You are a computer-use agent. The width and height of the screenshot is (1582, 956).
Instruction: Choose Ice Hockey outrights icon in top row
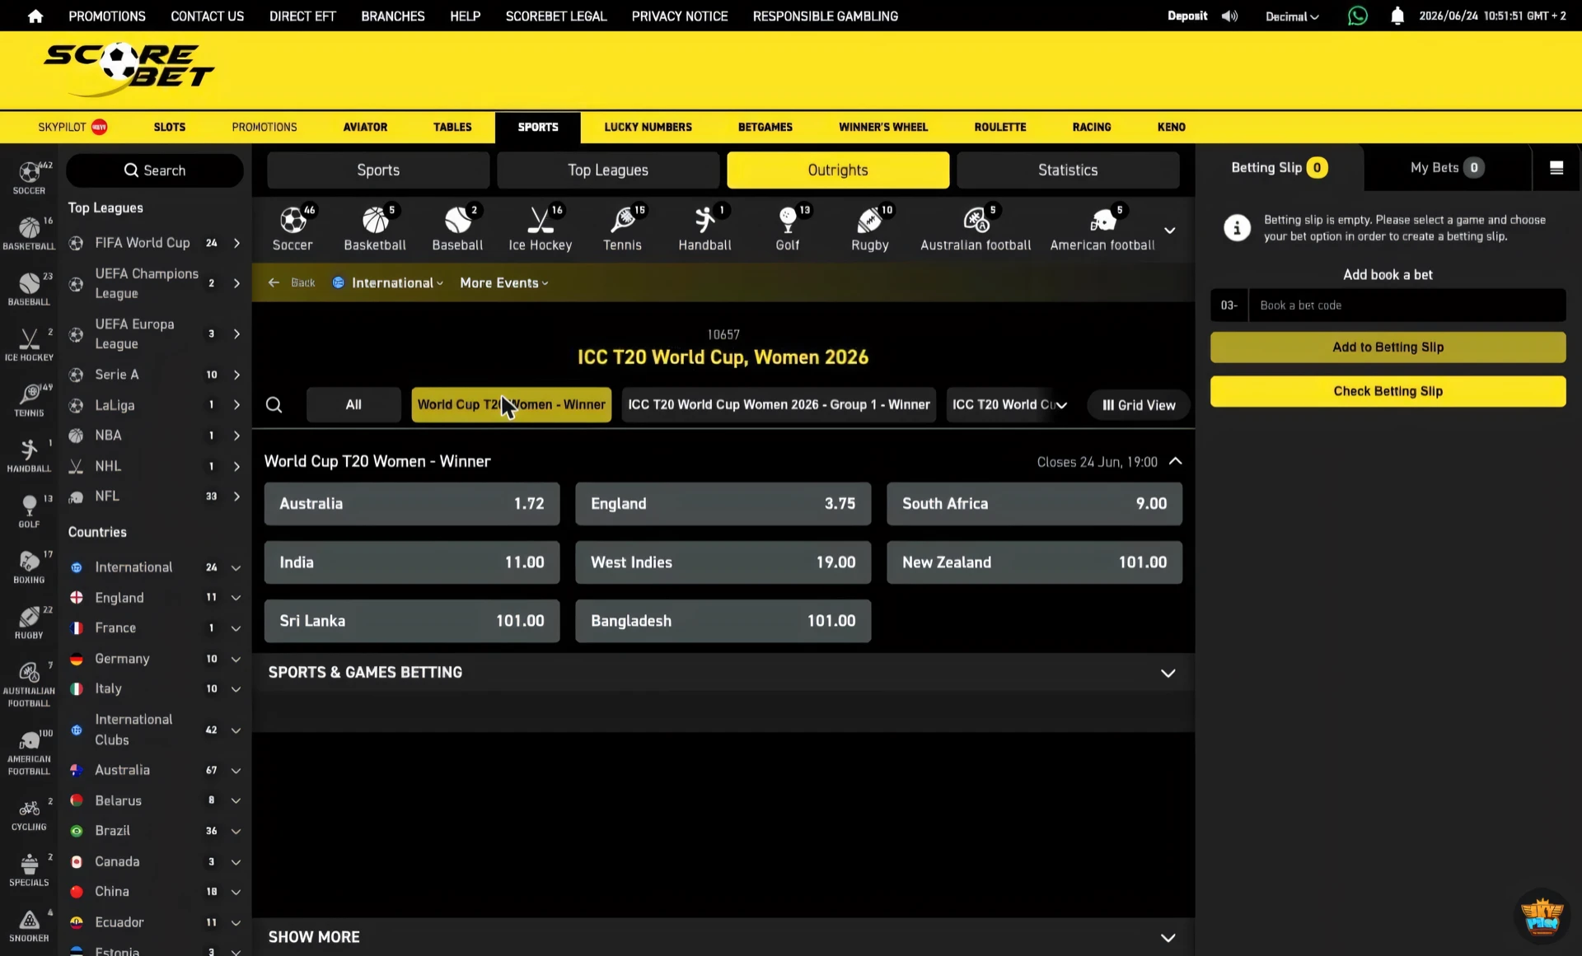(x=540, y=228)
